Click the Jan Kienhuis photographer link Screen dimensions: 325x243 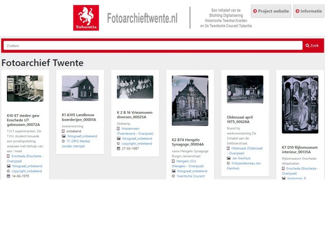pos(241,158)
